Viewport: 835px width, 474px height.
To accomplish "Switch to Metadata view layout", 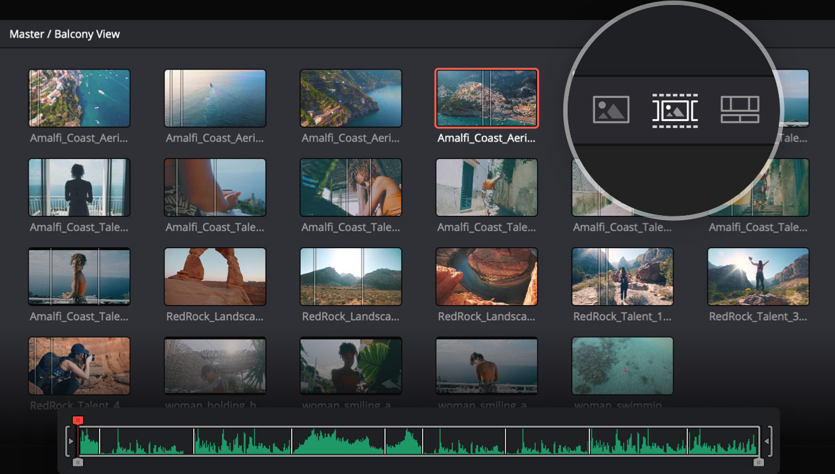I will tap(739, 109).
